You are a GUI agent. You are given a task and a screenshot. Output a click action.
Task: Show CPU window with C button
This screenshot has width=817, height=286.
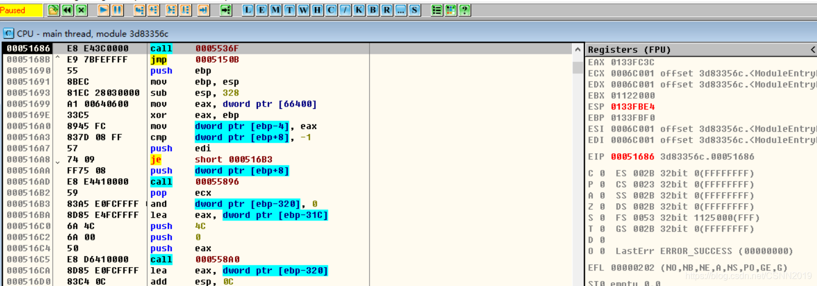331,10
